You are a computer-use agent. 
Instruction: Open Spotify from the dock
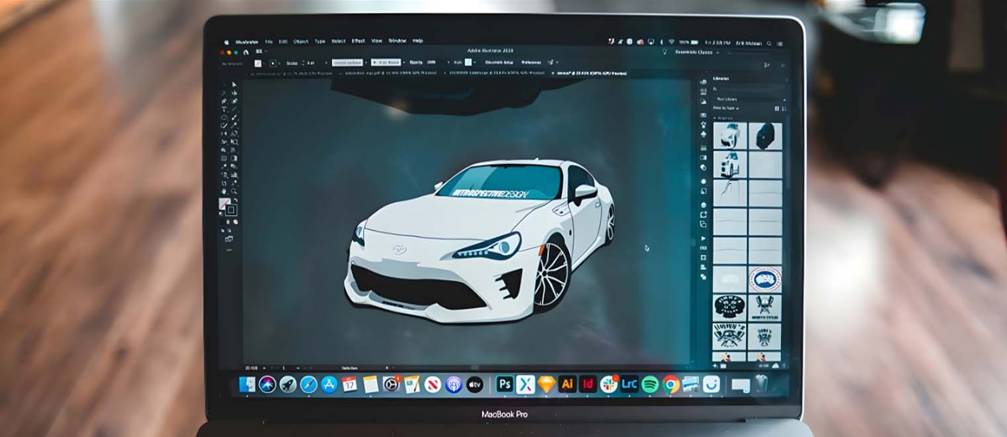(650, 384)
